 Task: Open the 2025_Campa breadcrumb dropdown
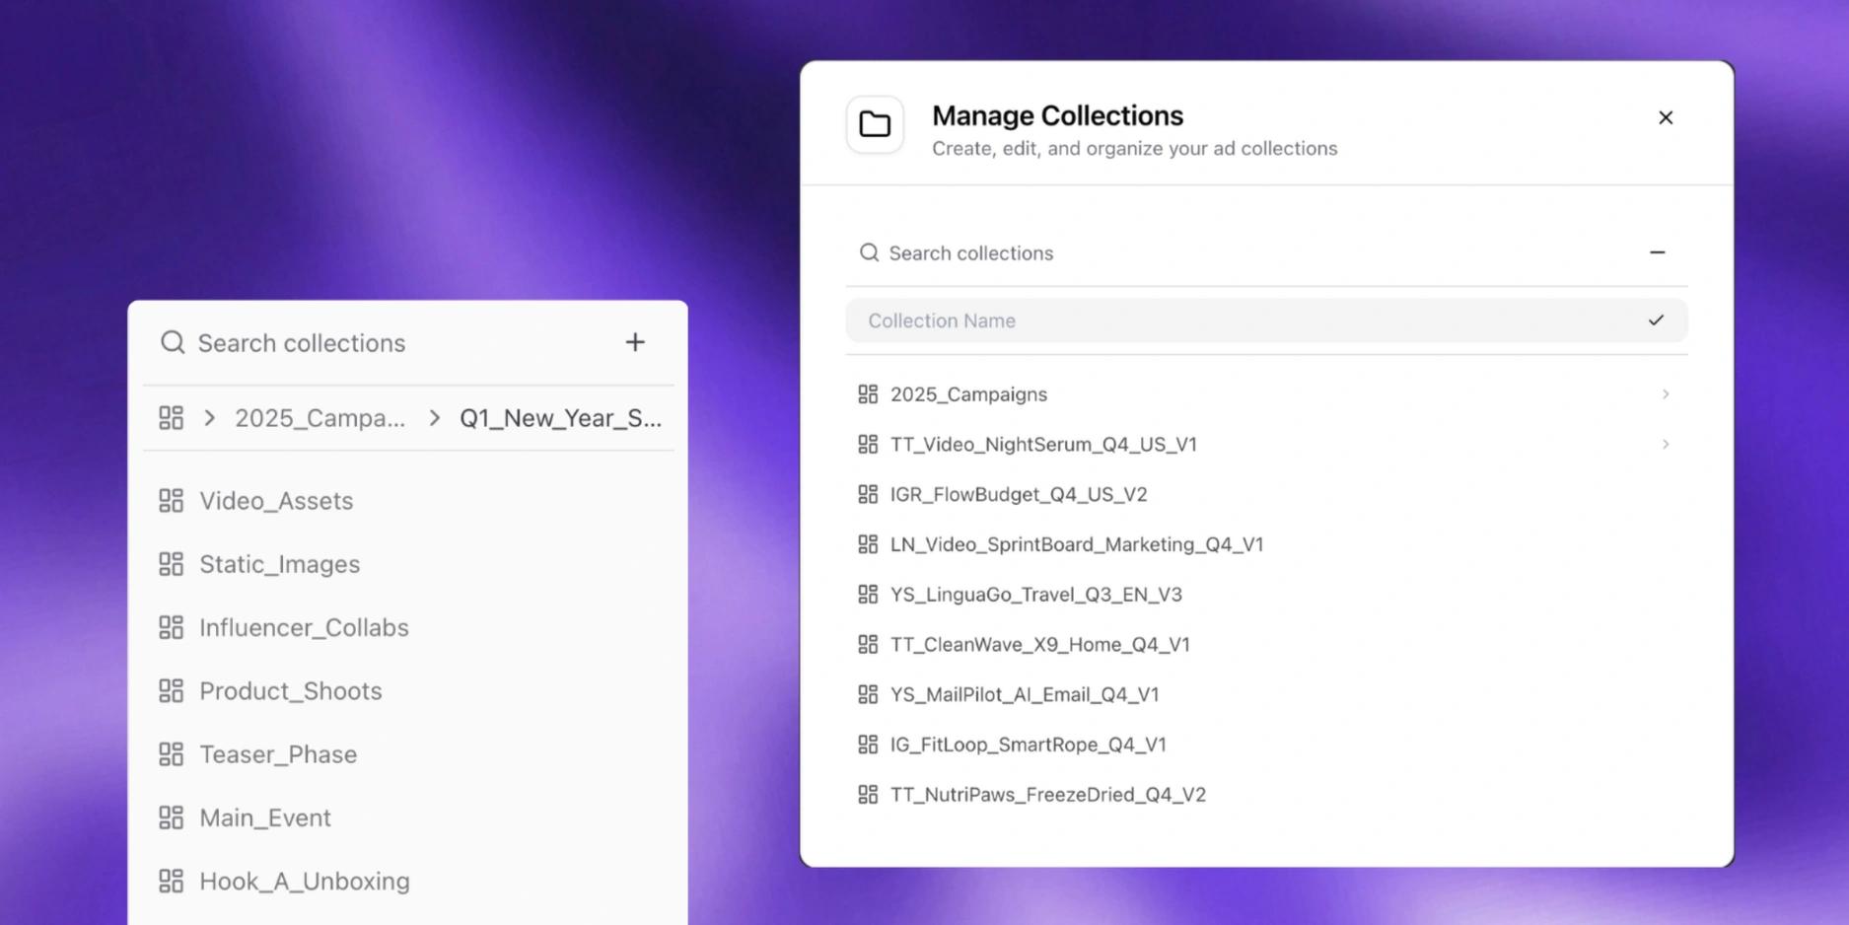[x=320, y=418]
